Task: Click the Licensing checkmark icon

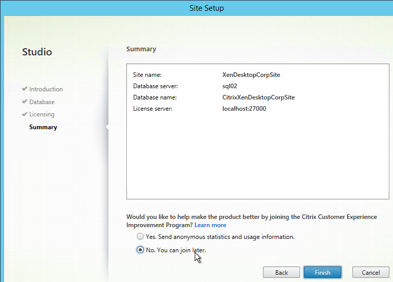Action: coord(25,114)
